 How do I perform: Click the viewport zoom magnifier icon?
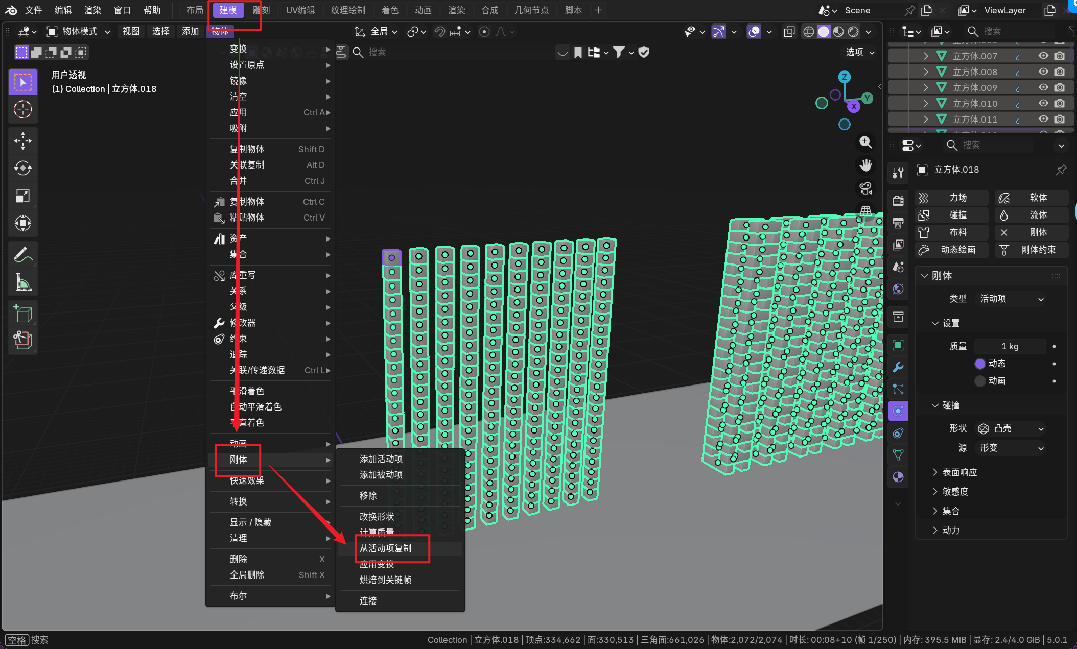[865, 142]
